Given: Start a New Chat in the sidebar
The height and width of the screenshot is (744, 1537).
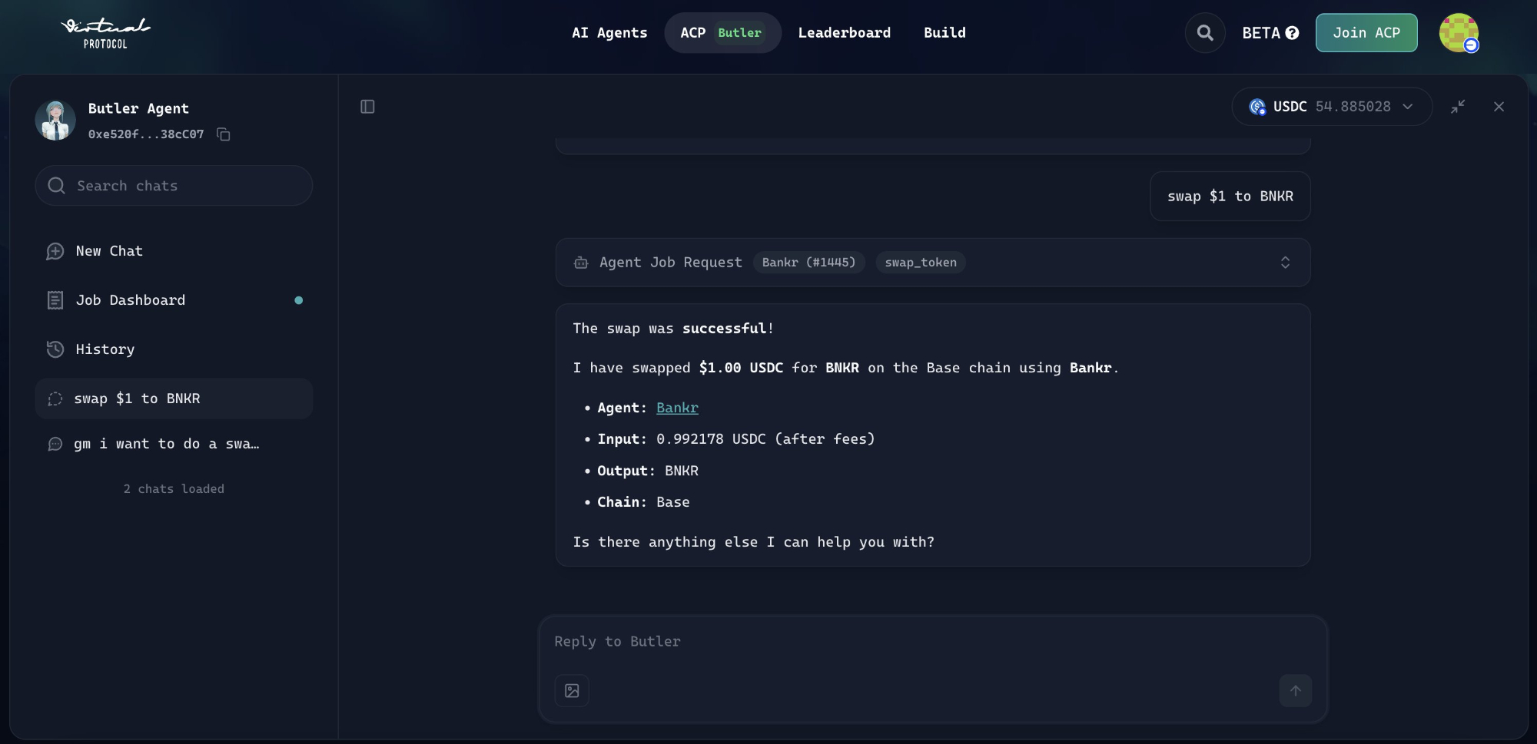Looking at the screenshot, I should 108,251.
